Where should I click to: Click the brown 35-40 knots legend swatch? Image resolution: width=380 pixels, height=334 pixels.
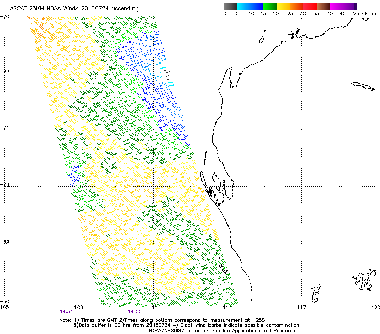pyautogui.click(x=324, y=6)
